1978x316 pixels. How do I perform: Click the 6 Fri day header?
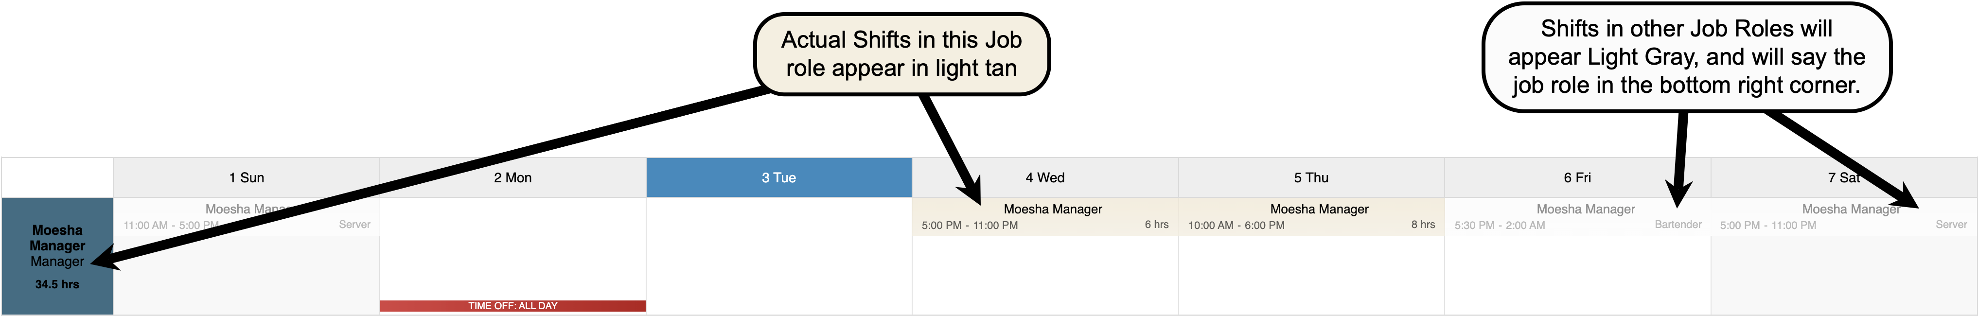point(1577,178)
